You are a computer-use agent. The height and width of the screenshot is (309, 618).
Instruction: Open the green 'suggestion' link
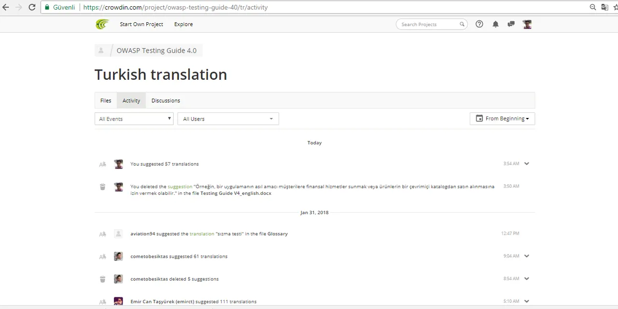click(x=180, y=187)
